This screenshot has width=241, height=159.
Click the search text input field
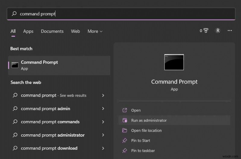point(120,14)
